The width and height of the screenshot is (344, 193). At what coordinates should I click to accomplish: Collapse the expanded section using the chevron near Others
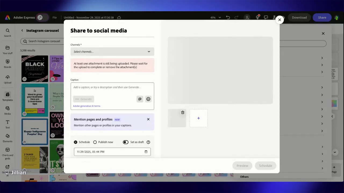click(335, 152)
